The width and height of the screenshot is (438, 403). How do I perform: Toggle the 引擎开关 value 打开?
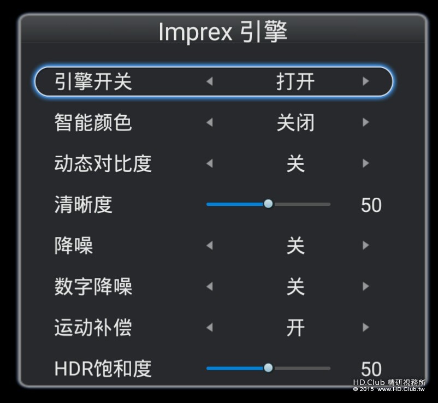(x=295, y=82)
